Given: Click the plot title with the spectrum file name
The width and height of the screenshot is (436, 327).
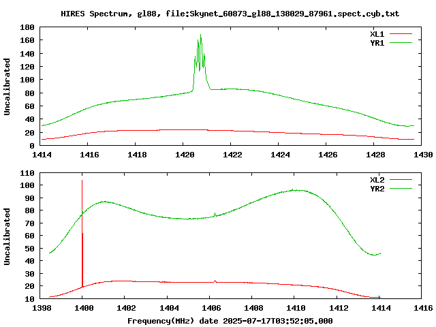Looking at the screenshot, I should 230,14.
